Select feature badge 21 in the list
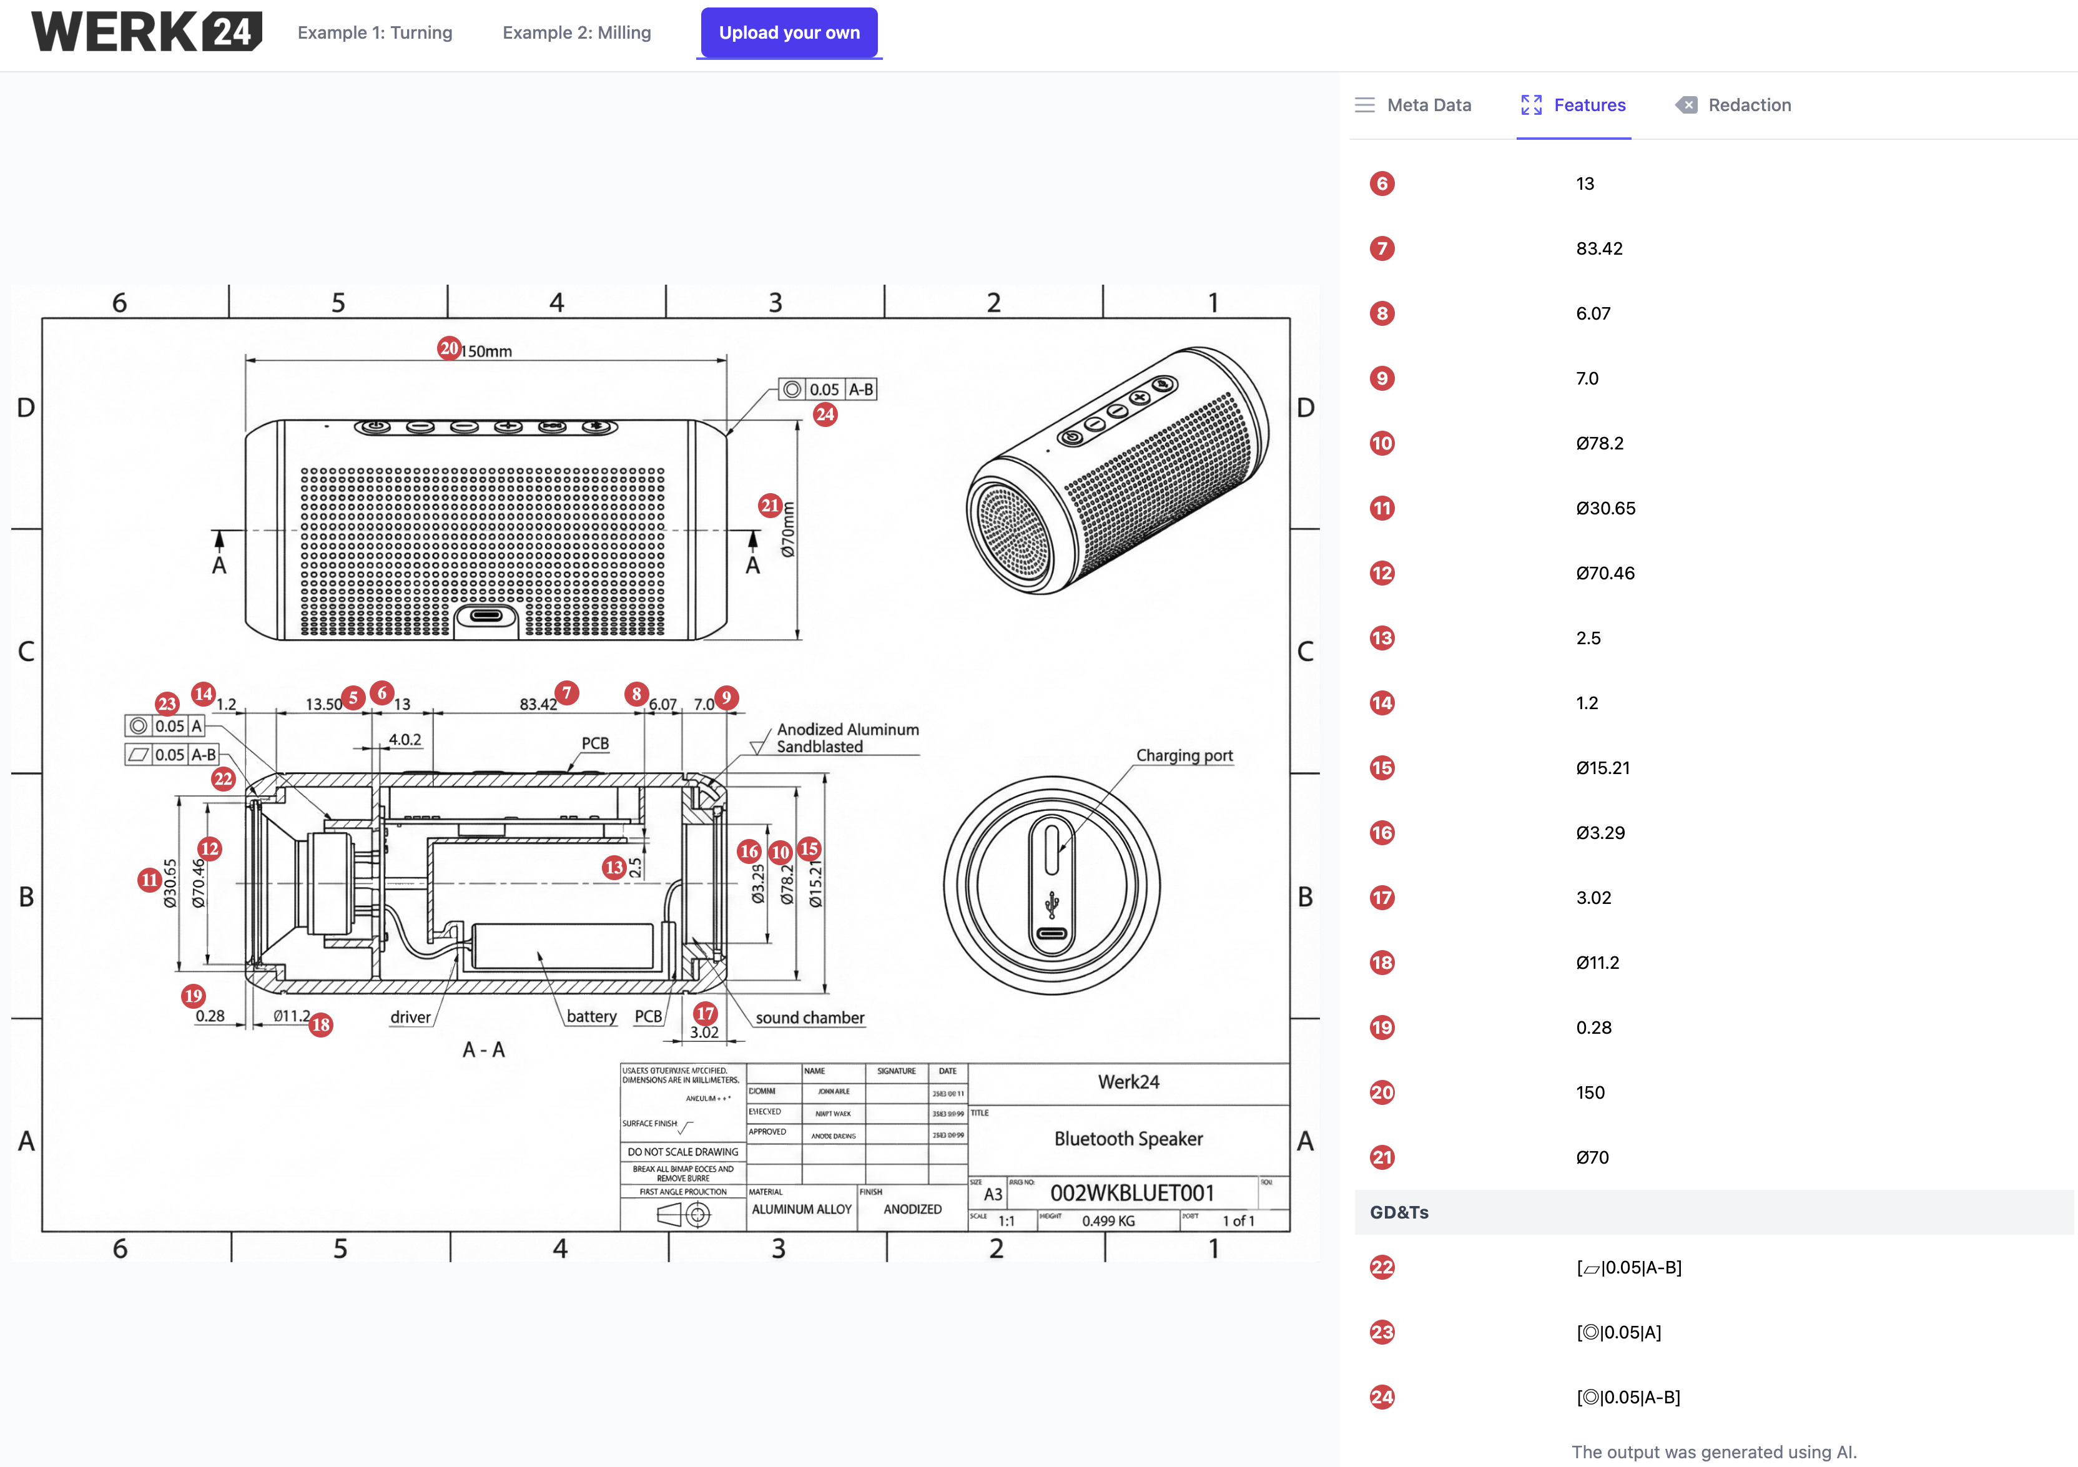 (x=1382, y=1157)
